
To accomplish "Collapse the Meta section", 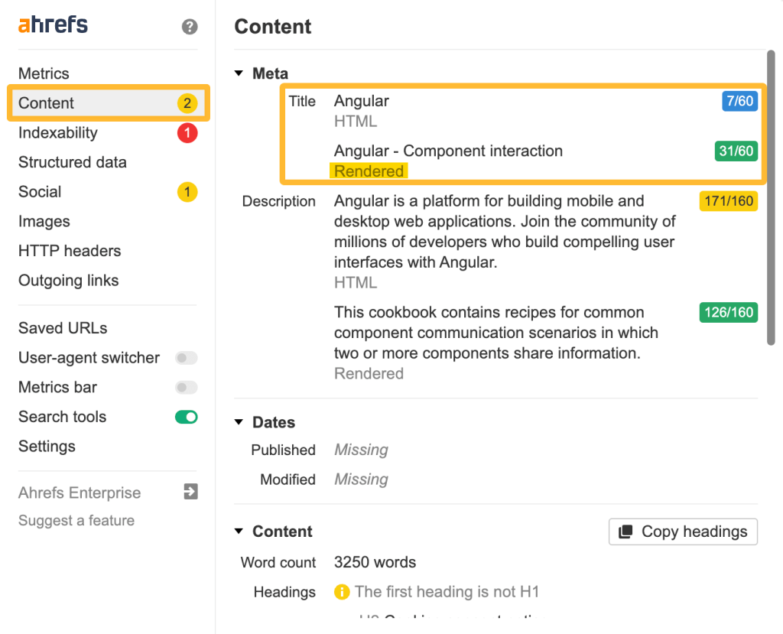I will tap(239, 74).
